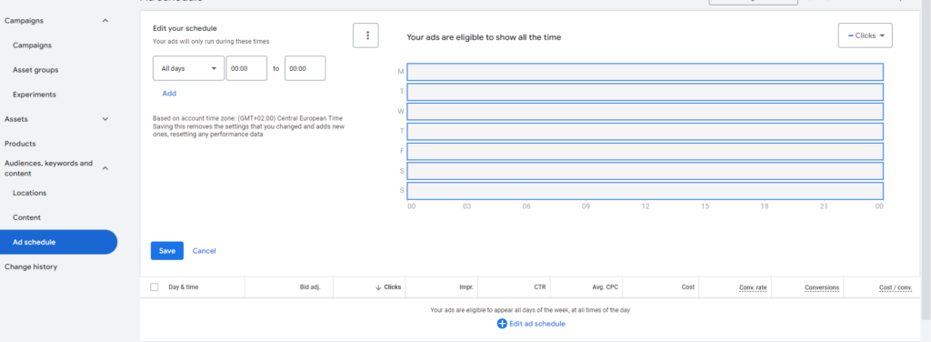
Task: Collapse Audiences, keywords and content section
Action: pos(105,168)
